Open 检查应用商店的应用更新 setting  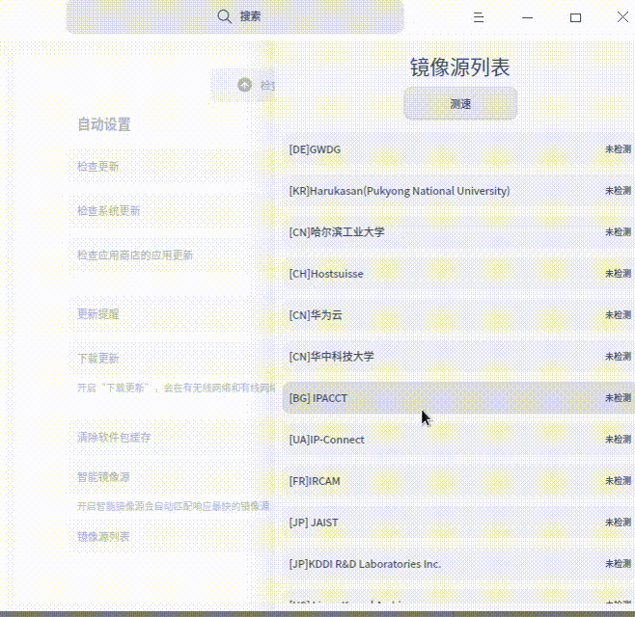click(135, 255)
